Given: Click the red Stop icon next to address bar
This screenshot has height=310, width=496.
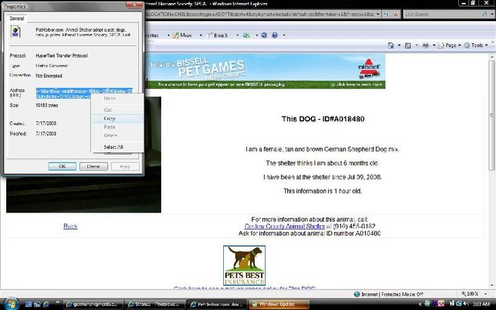Looking at the screenshot, I should click(396, 14).
